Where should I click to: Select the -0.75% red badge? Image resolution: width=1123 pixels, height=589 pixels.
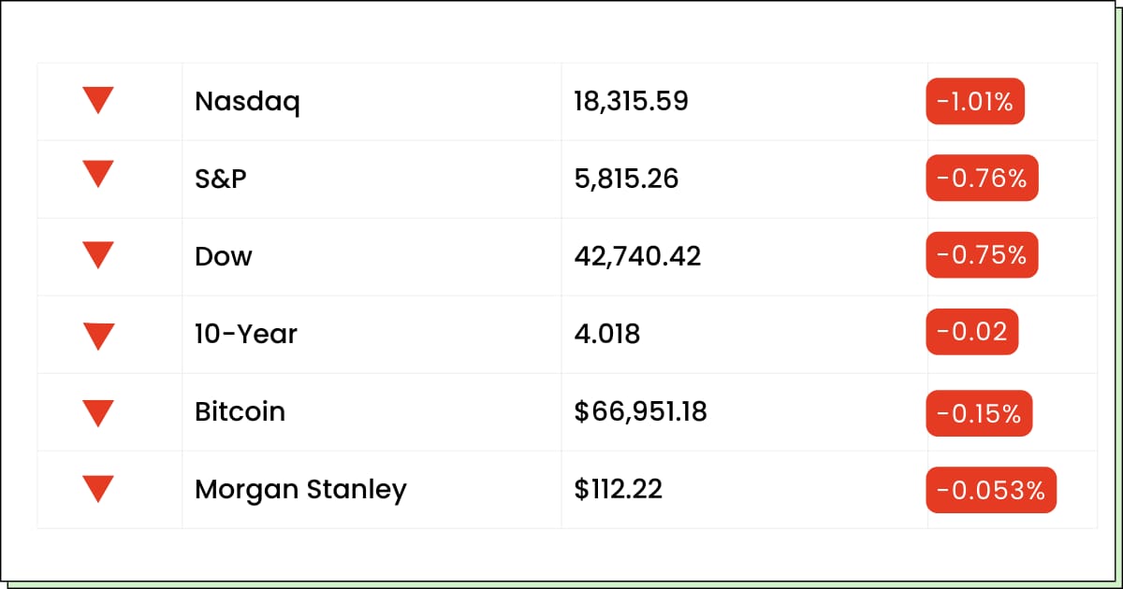coord(982,255)
